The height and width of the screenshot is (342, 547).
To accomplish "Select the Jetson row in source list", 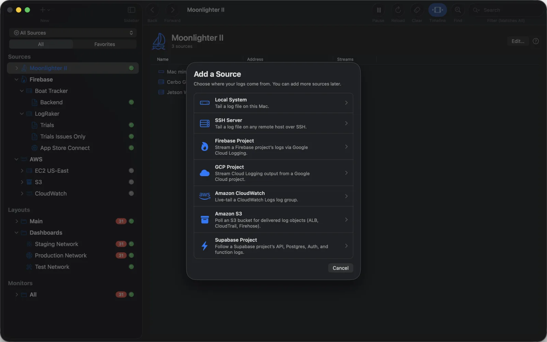I will [x=172, y=92].
